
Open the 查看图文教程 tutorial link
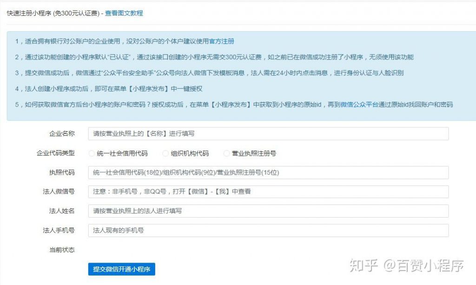point(124,13)
